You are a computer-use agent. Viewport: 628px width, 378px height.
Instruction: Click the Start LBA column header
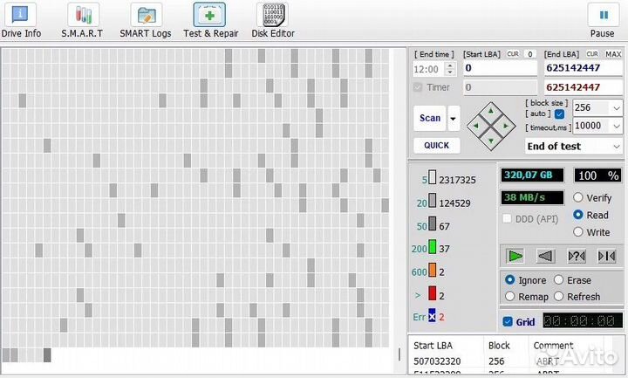(x=433, y=346)
